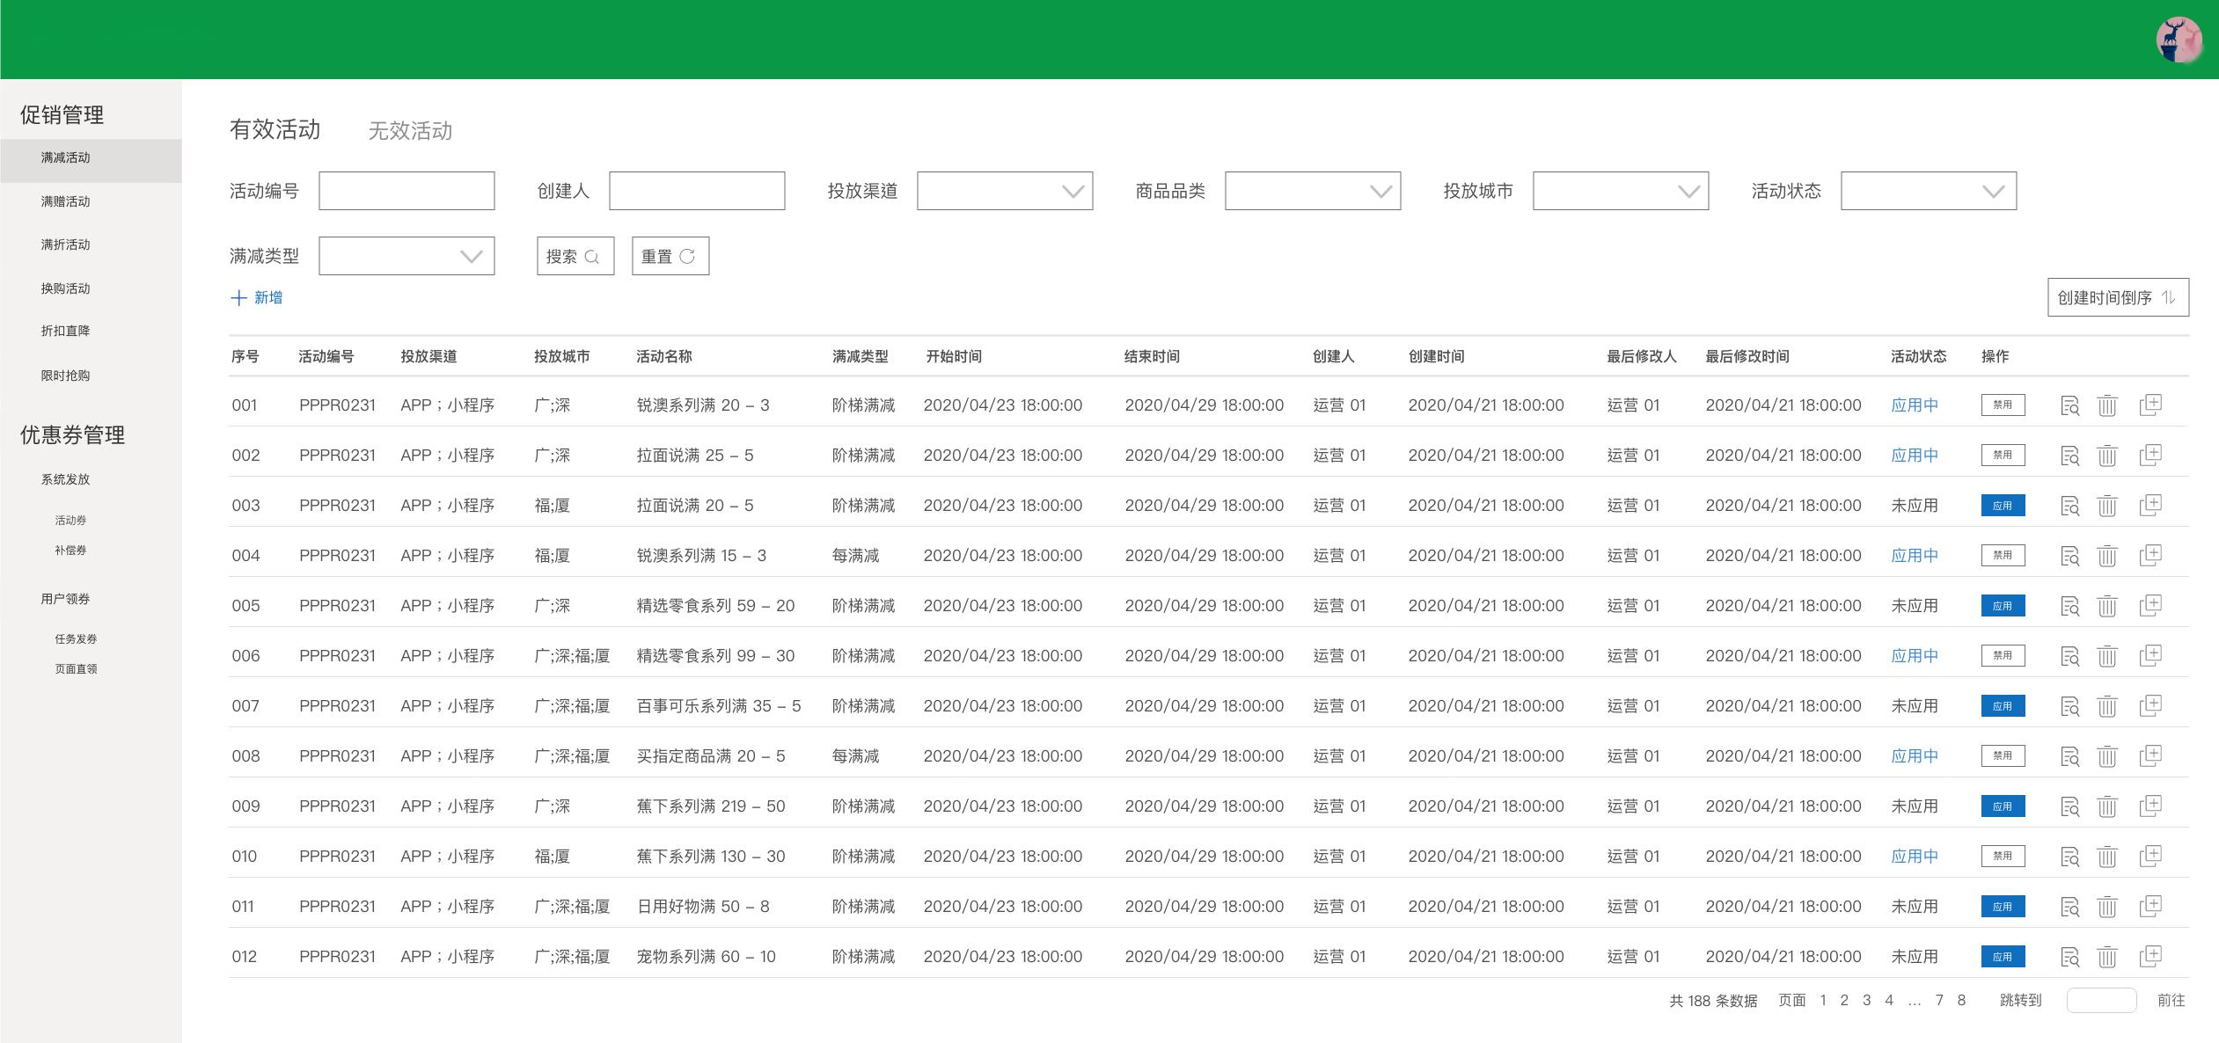
Task: Copy activity icon in row 012
Action: coord(2150,956)
